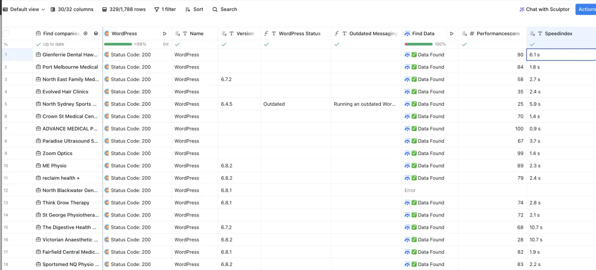This screenshot has width=596, height=270.
Task: Open the Outdated Messaging column header menu
Action: 366,34
